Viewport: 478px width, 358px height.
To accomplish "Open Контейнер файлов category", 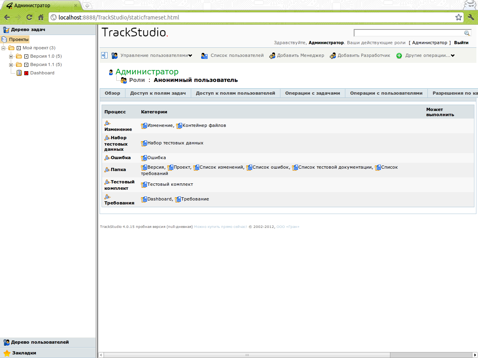I will point(204,125).
